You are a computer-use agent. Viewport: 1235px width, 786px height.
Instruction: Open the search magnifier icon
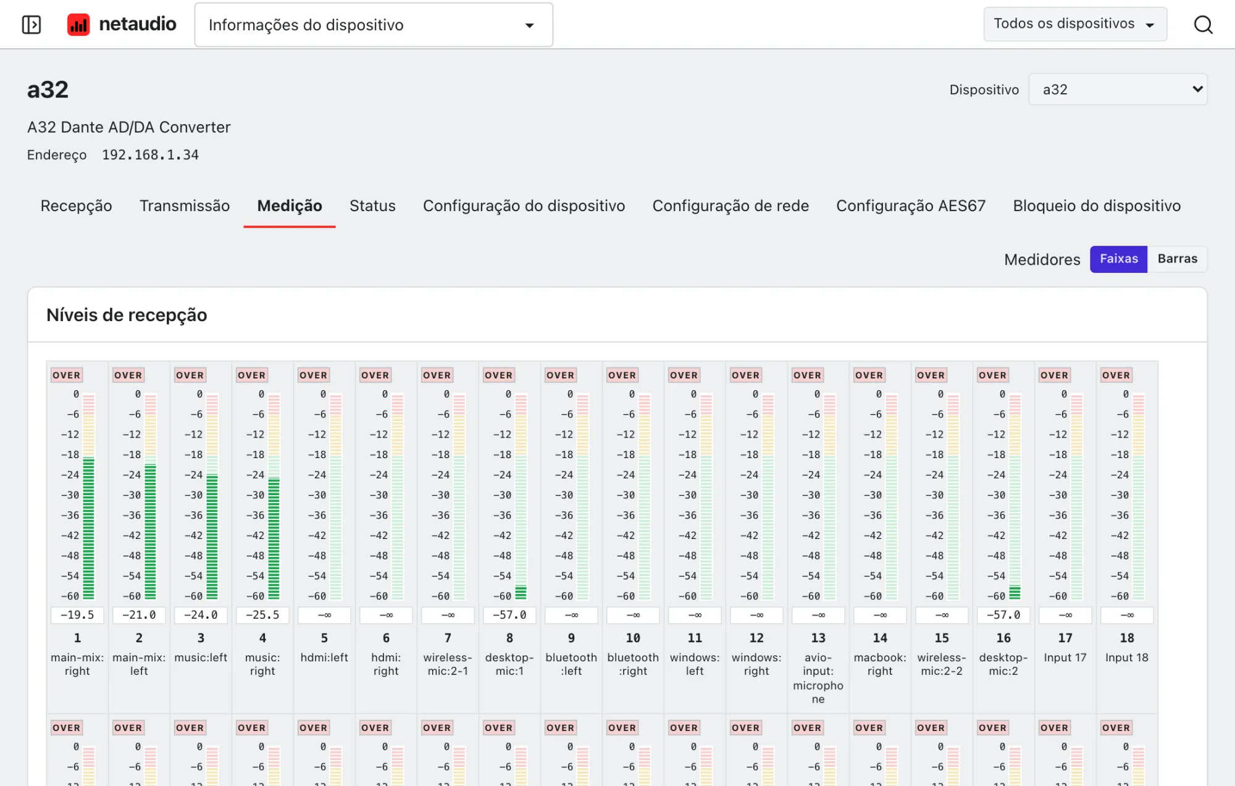click(x=1203, y=25)
